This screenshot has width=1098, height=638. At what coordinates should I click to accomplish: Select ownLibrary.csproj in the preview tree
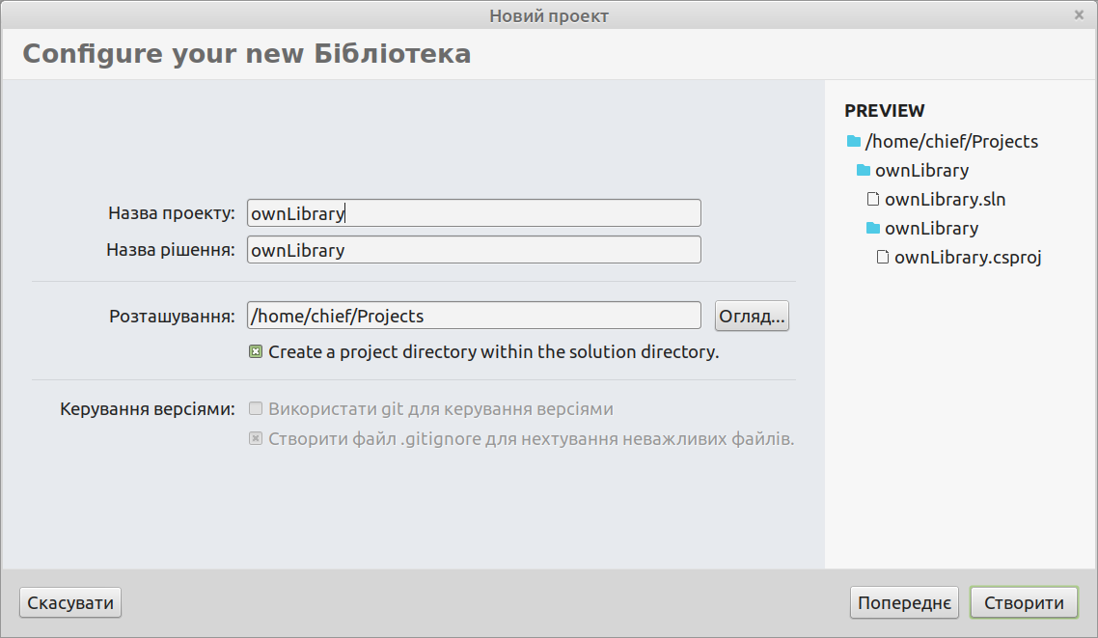[x=968, y=258]
